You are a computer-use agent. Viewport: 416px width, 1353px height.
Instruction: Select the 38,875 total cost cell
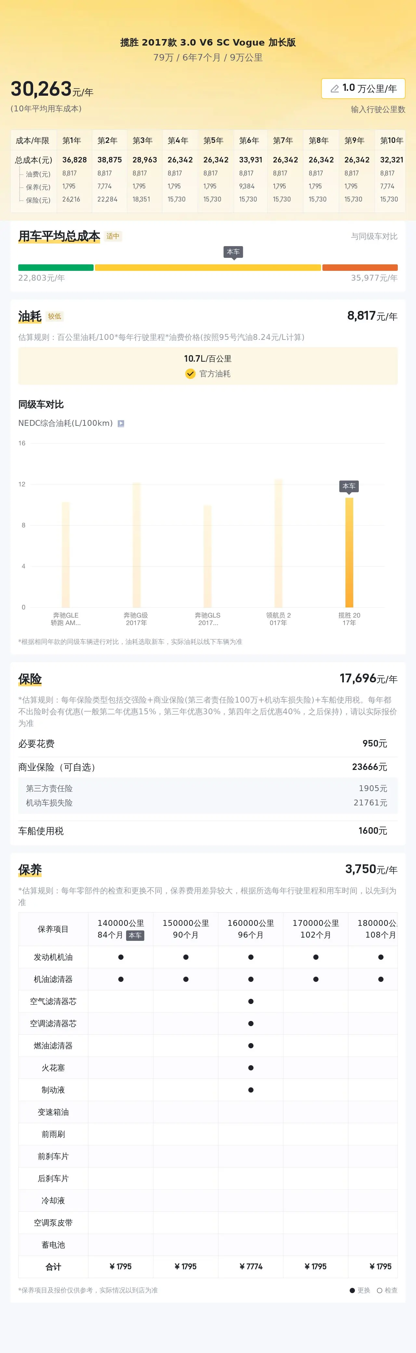click(110, 160)
